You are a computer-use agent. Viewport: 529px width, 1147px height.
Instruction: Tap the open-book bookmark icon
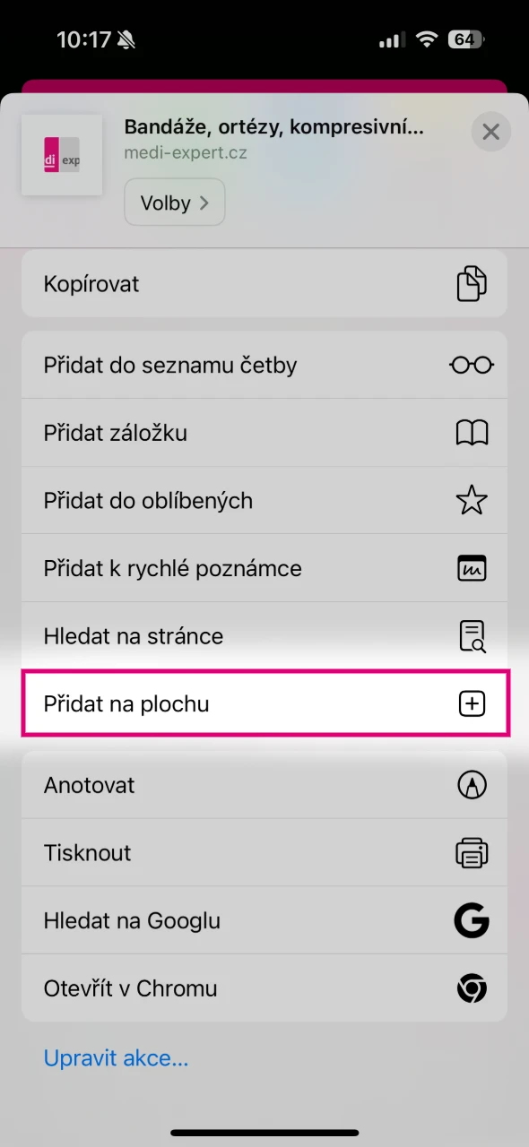[x=472, y=433]
